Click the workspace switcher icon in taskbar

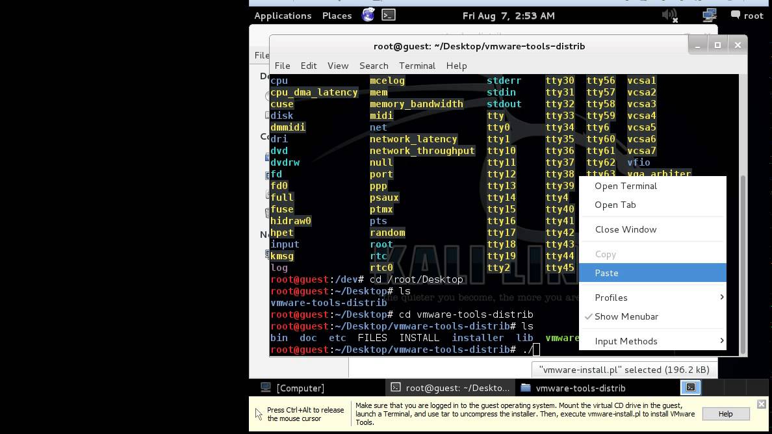(691, 388)
